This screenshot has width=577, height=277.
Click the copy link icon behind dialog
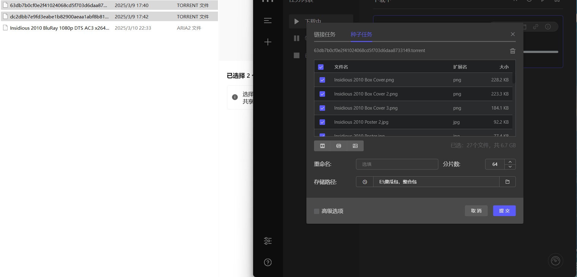pyautogui.click(x=536, y=27)
